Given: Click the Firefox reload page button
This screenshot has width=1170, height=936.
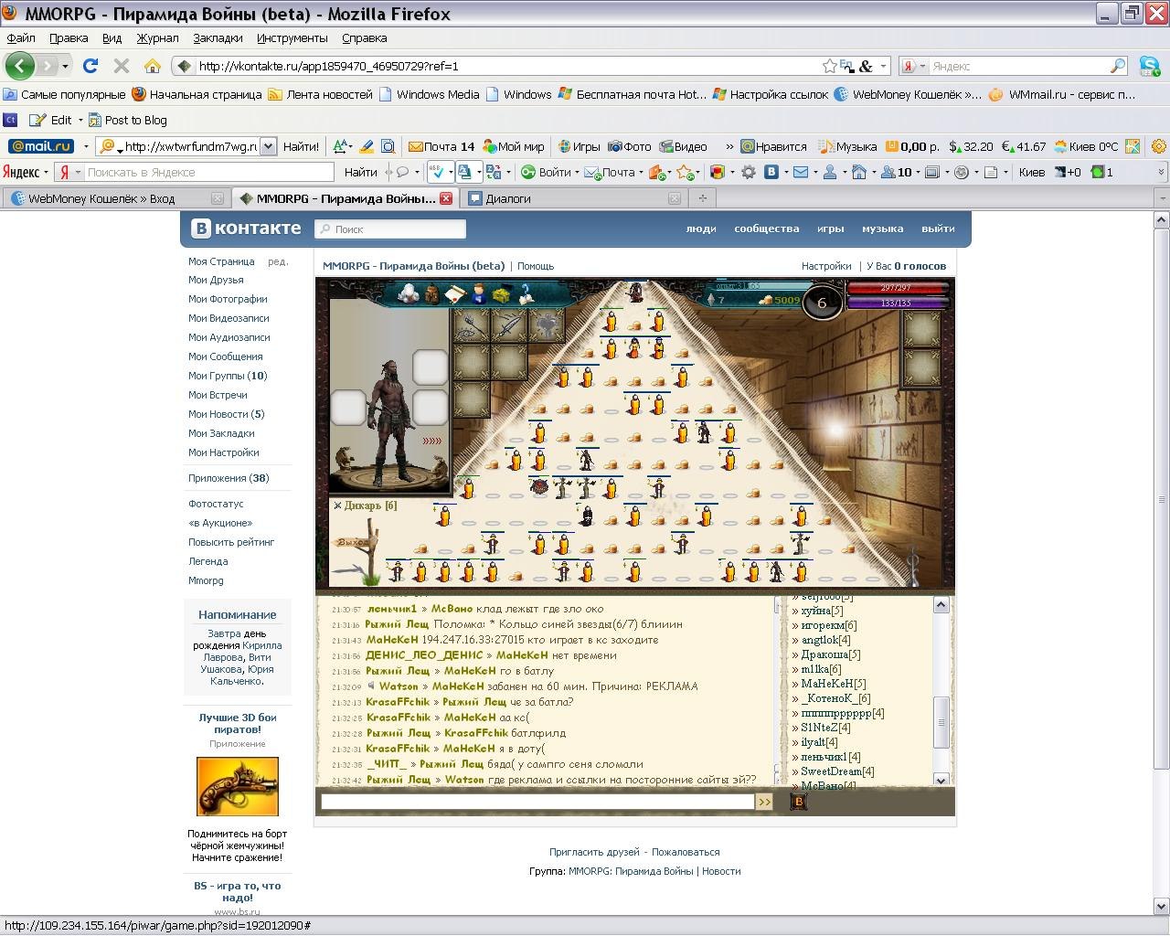Looking at the screenshot, I should (90, 66).
